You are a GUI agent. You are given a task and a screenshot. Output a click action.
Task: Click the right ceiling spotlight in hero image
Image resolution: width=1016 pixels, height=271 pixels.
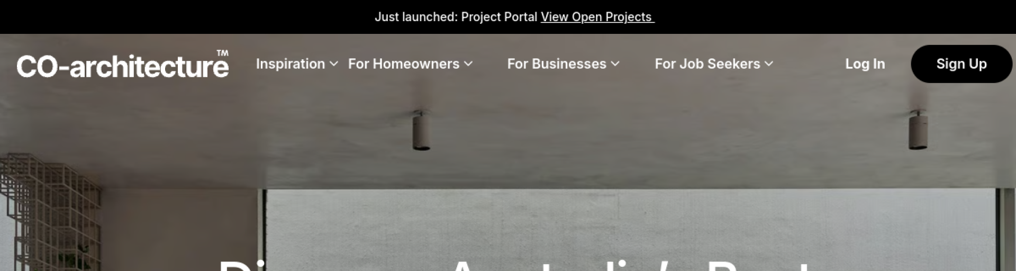point(918,130)
